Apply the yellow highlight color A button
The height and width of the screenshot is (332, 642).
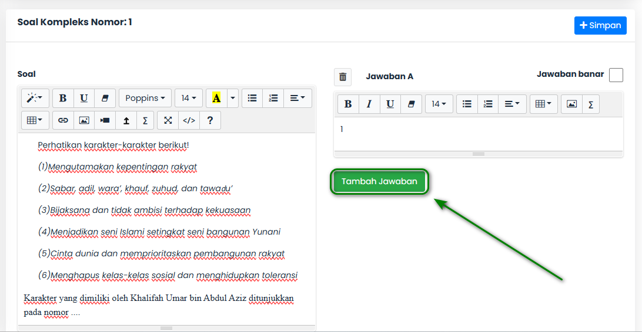pos(216,98)
